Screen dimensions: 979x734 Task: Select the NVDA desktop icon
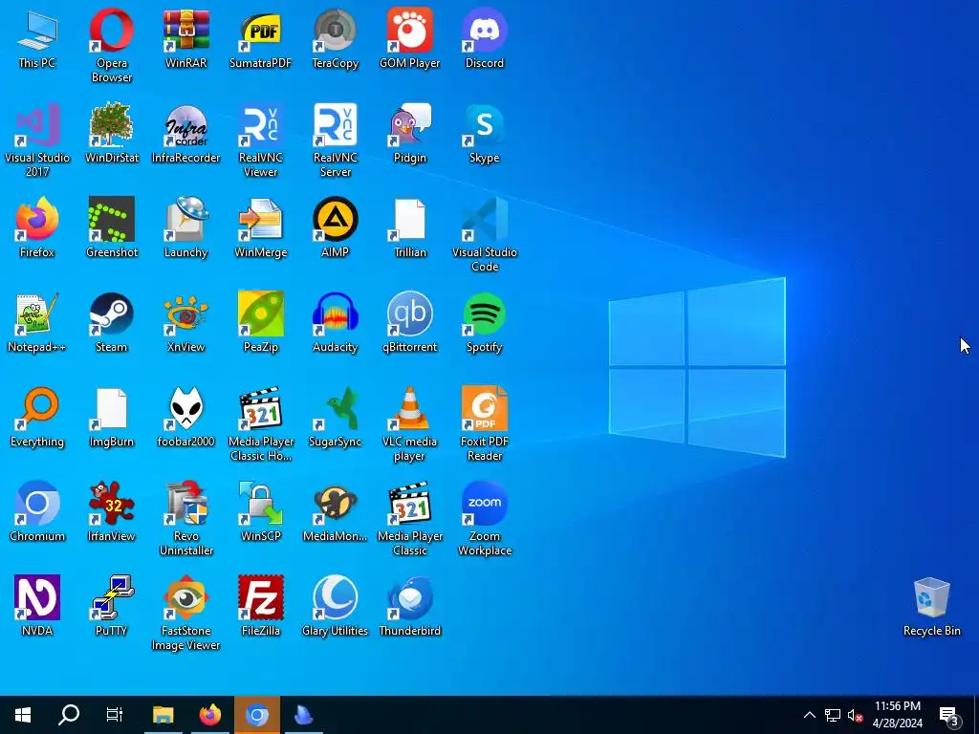[37, 606]
